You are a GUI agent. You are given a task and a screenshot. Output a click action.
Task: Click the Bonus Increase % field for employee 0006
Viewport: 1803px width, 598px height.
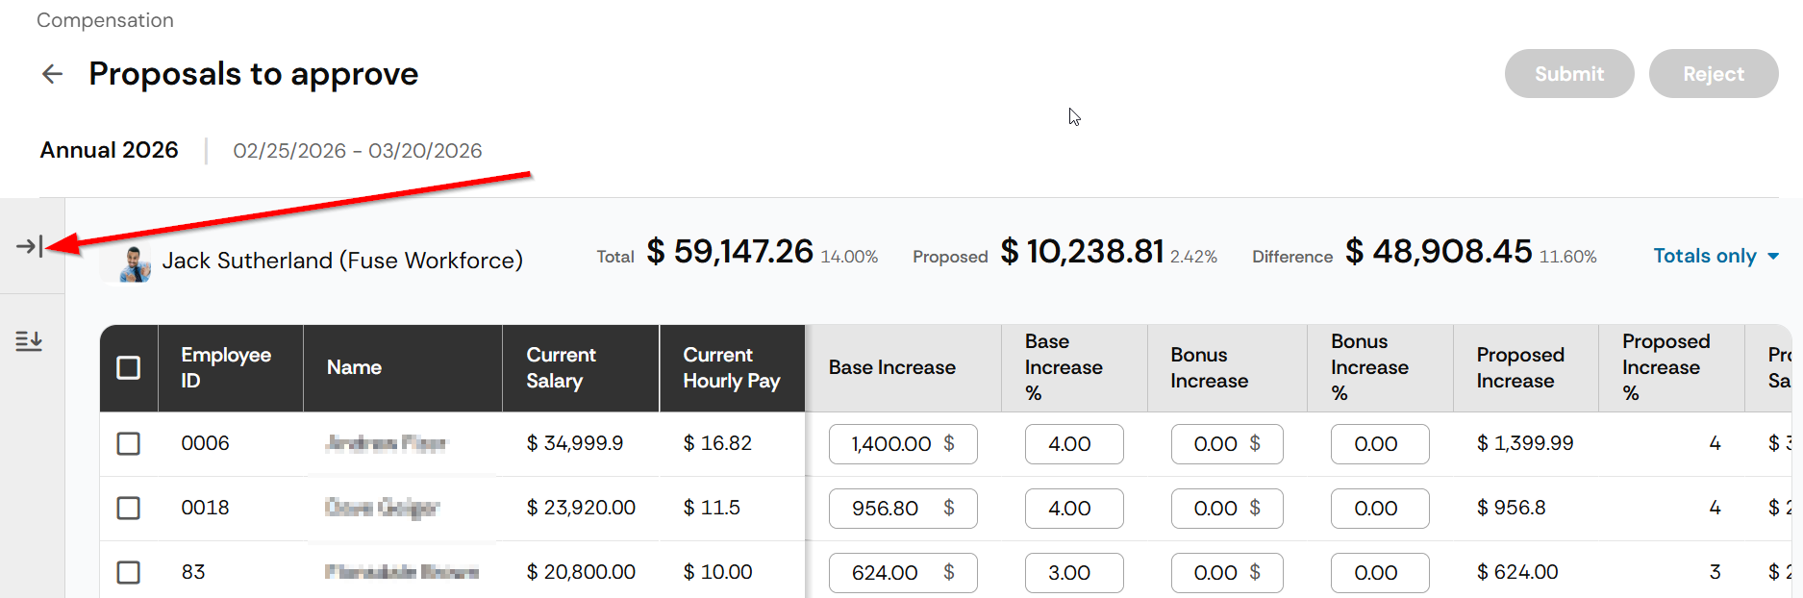point(1379,443)
